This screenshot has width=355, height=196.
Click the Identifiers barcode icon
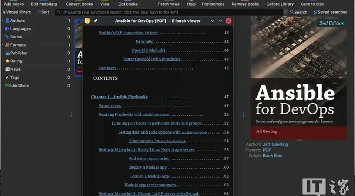7,85
